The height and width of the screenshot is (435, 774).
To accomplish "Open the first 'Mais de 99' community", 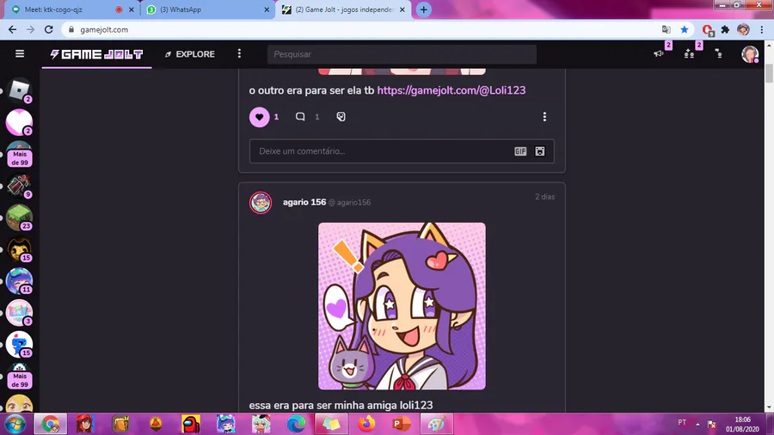I will click(19, 154).
